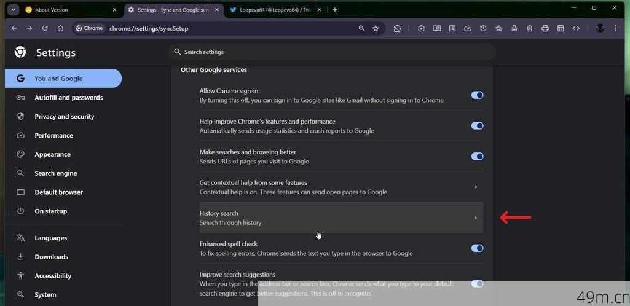Image resolution: width=630 pixels, height=306 pixels.
Task: Disable Make searches and browsing better
Action: pos(477,156)
